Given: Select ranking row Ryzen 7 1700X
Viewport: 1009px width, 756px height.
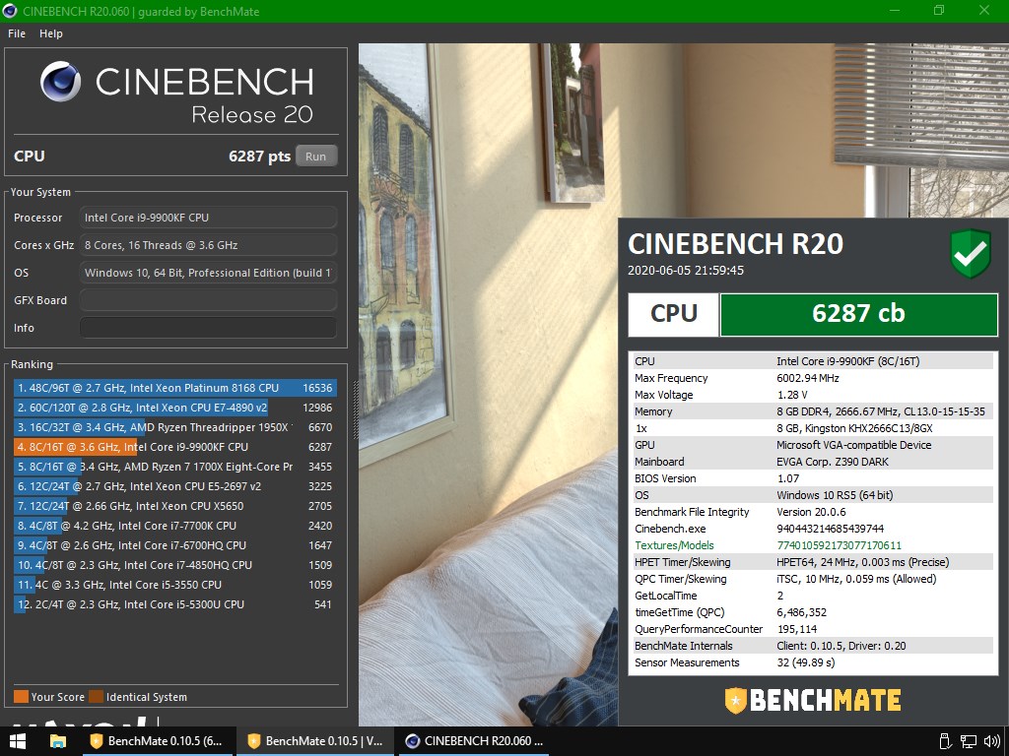Looking at the screenshot, I should coord(175,467).
